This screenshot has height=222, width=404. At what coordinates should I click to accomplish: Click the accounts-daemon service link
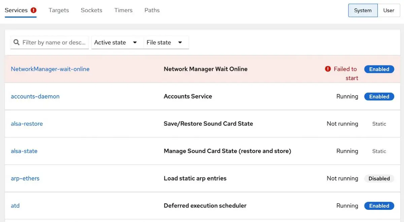click(x=35, y=96)
